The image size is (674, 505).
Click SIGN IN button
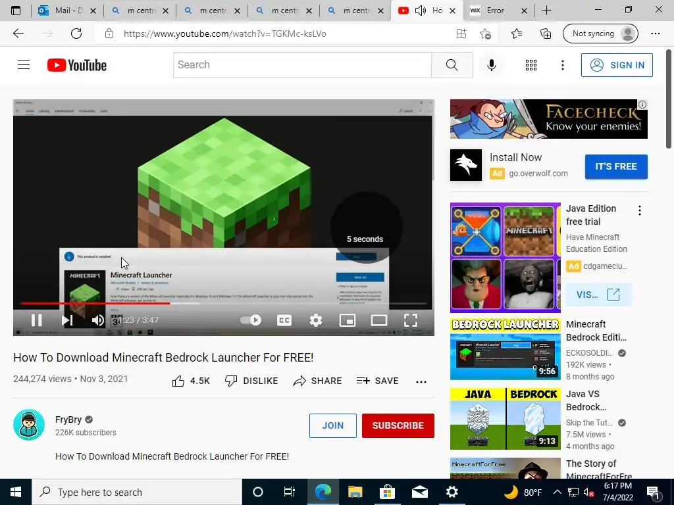pos(617,65)
